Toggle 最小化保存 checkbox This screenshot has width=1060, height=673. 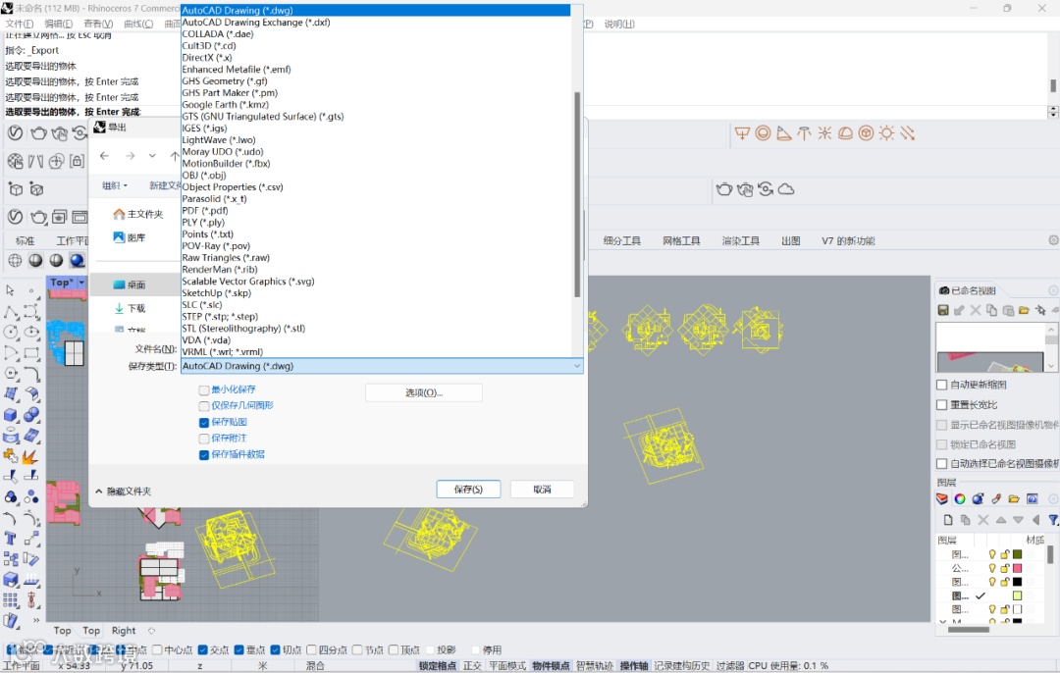tap(203, 389)
